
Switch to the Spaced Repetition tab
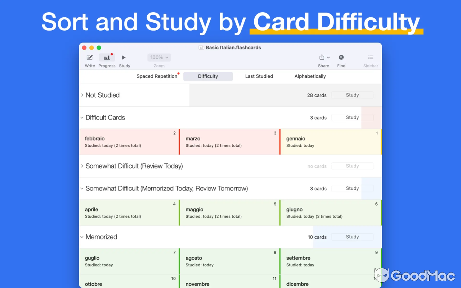[157, 76]
